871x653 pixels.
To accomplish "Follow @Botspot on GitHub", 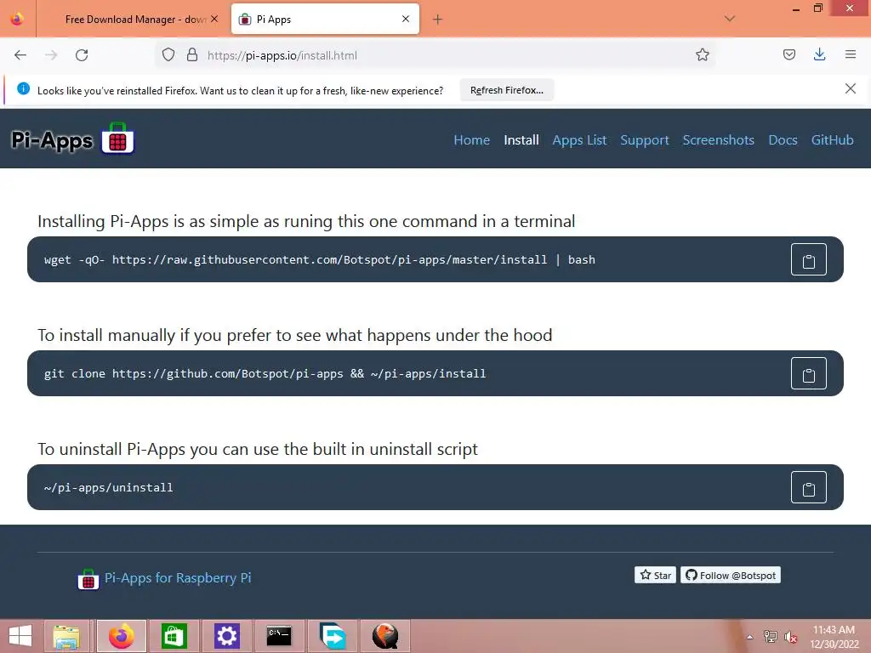I will (x=731, y=576).
